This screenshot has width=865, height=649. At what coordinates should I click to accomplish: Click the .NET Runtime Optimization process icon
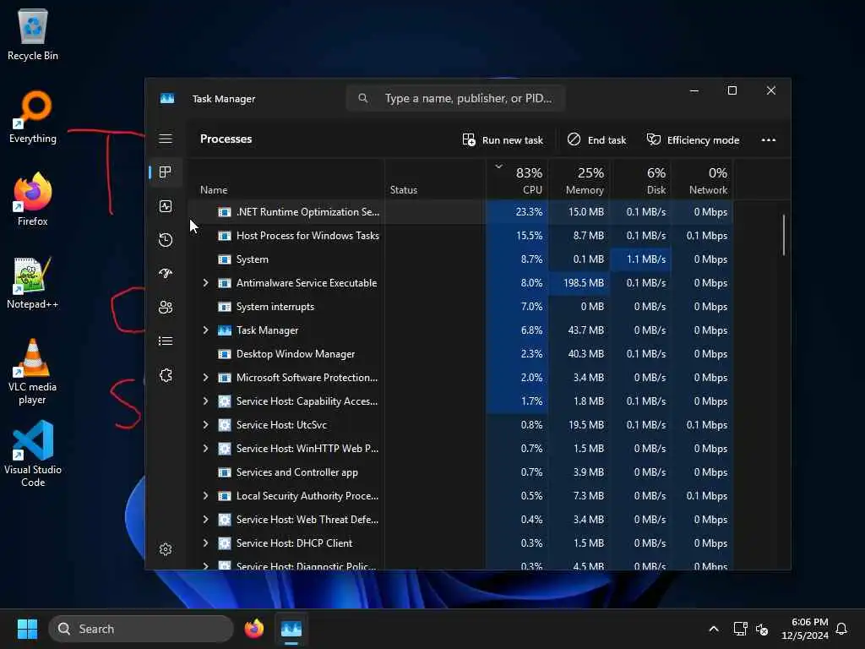225,212
